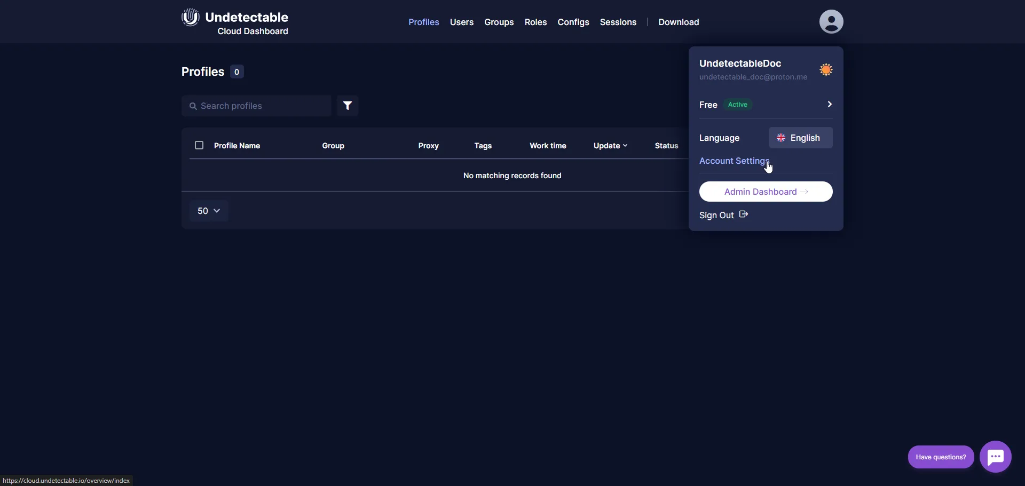Click the Work time column header

[548, 146]
